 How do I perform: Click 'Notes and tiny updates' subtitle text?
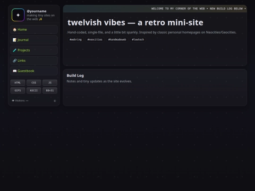pos(99,81)
